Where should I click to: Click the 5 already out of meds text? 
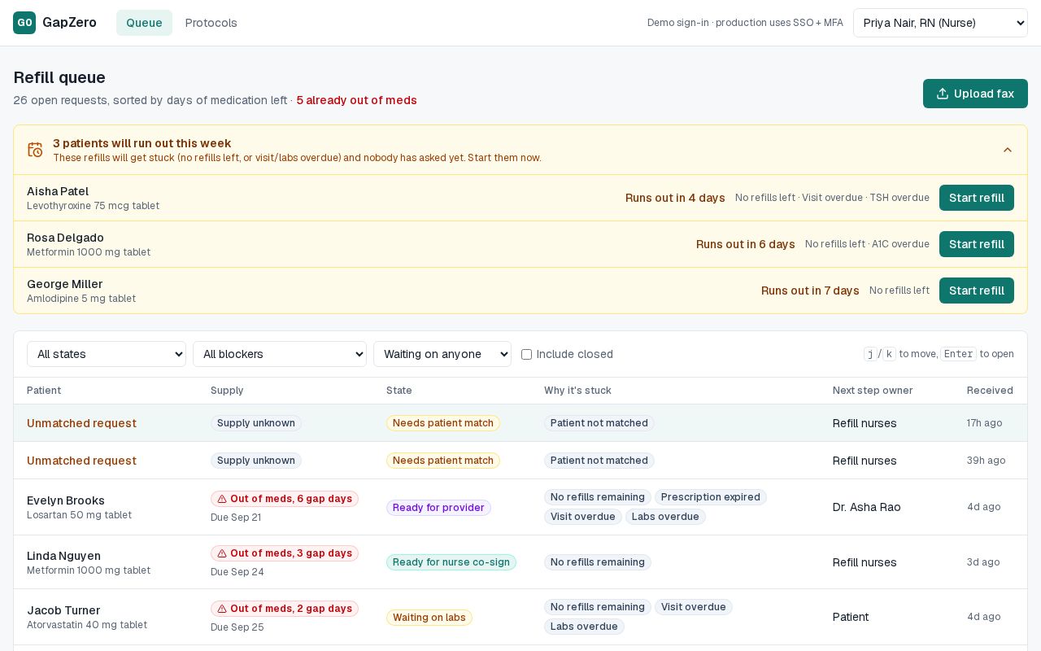356,100
